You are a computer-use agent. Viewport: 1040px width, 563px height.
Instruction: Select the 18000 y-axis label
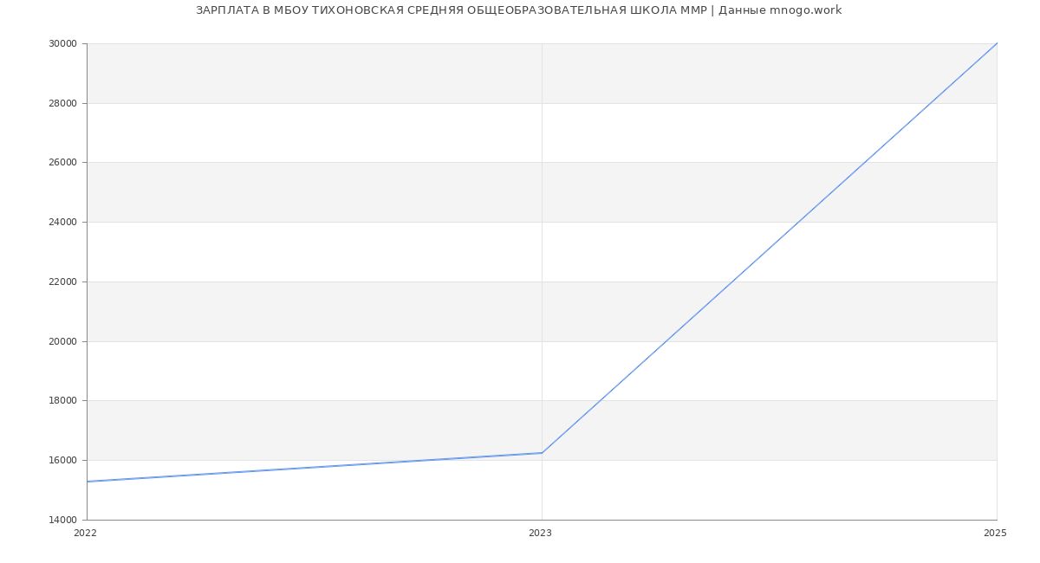point(62,401)
